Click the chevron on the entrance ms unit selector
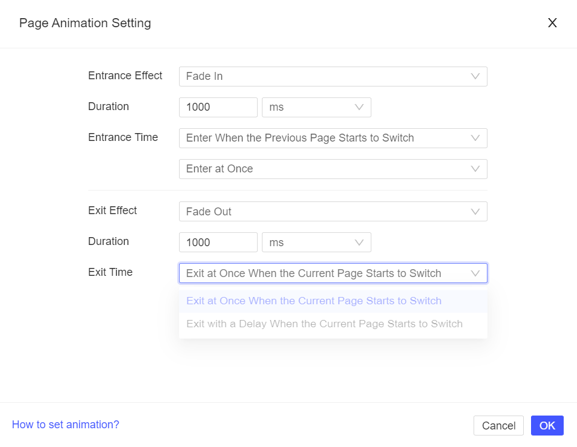This screenshot has width=577, height=447. (360, 107)
